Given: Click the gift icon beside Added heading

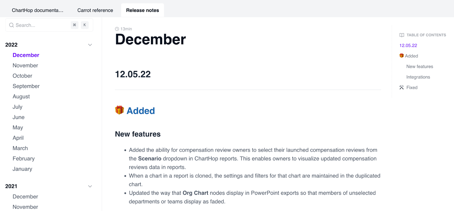Looking at the screenshot, I should point(119,110).
